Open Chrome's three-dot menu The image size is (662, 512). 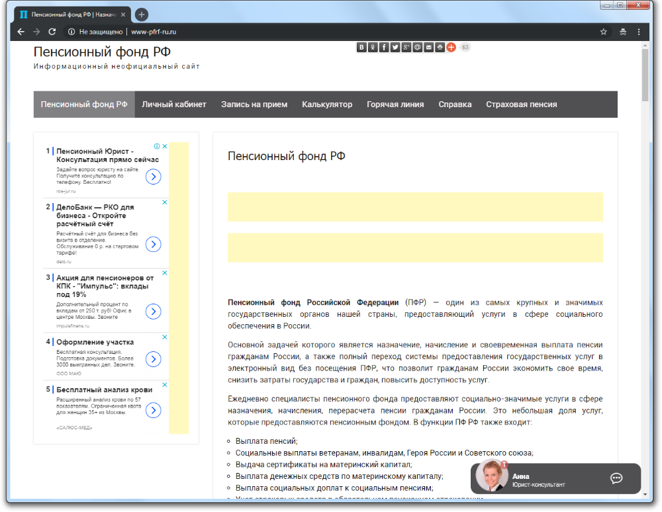click(x=639, y=32)
